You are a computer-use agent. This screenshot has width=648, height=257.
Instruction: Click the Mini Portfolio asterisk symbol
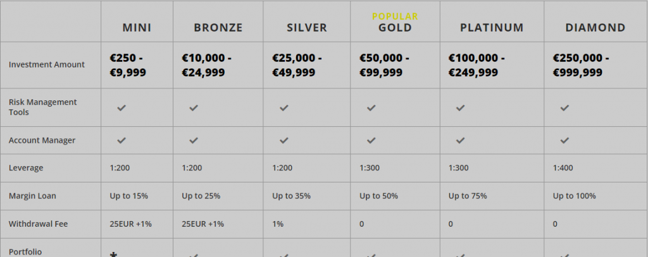[113, 254]
